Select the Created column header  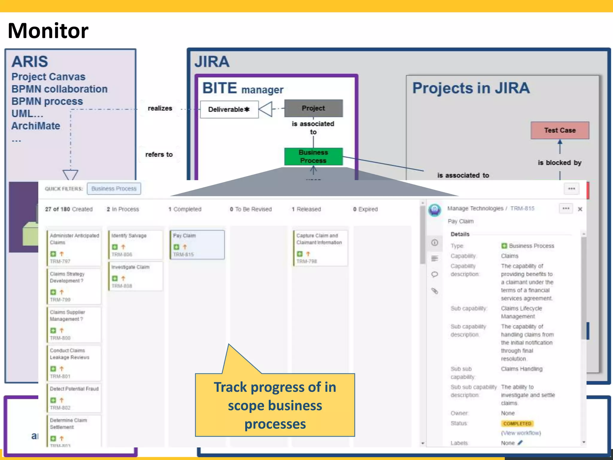(x=69, y=209)
